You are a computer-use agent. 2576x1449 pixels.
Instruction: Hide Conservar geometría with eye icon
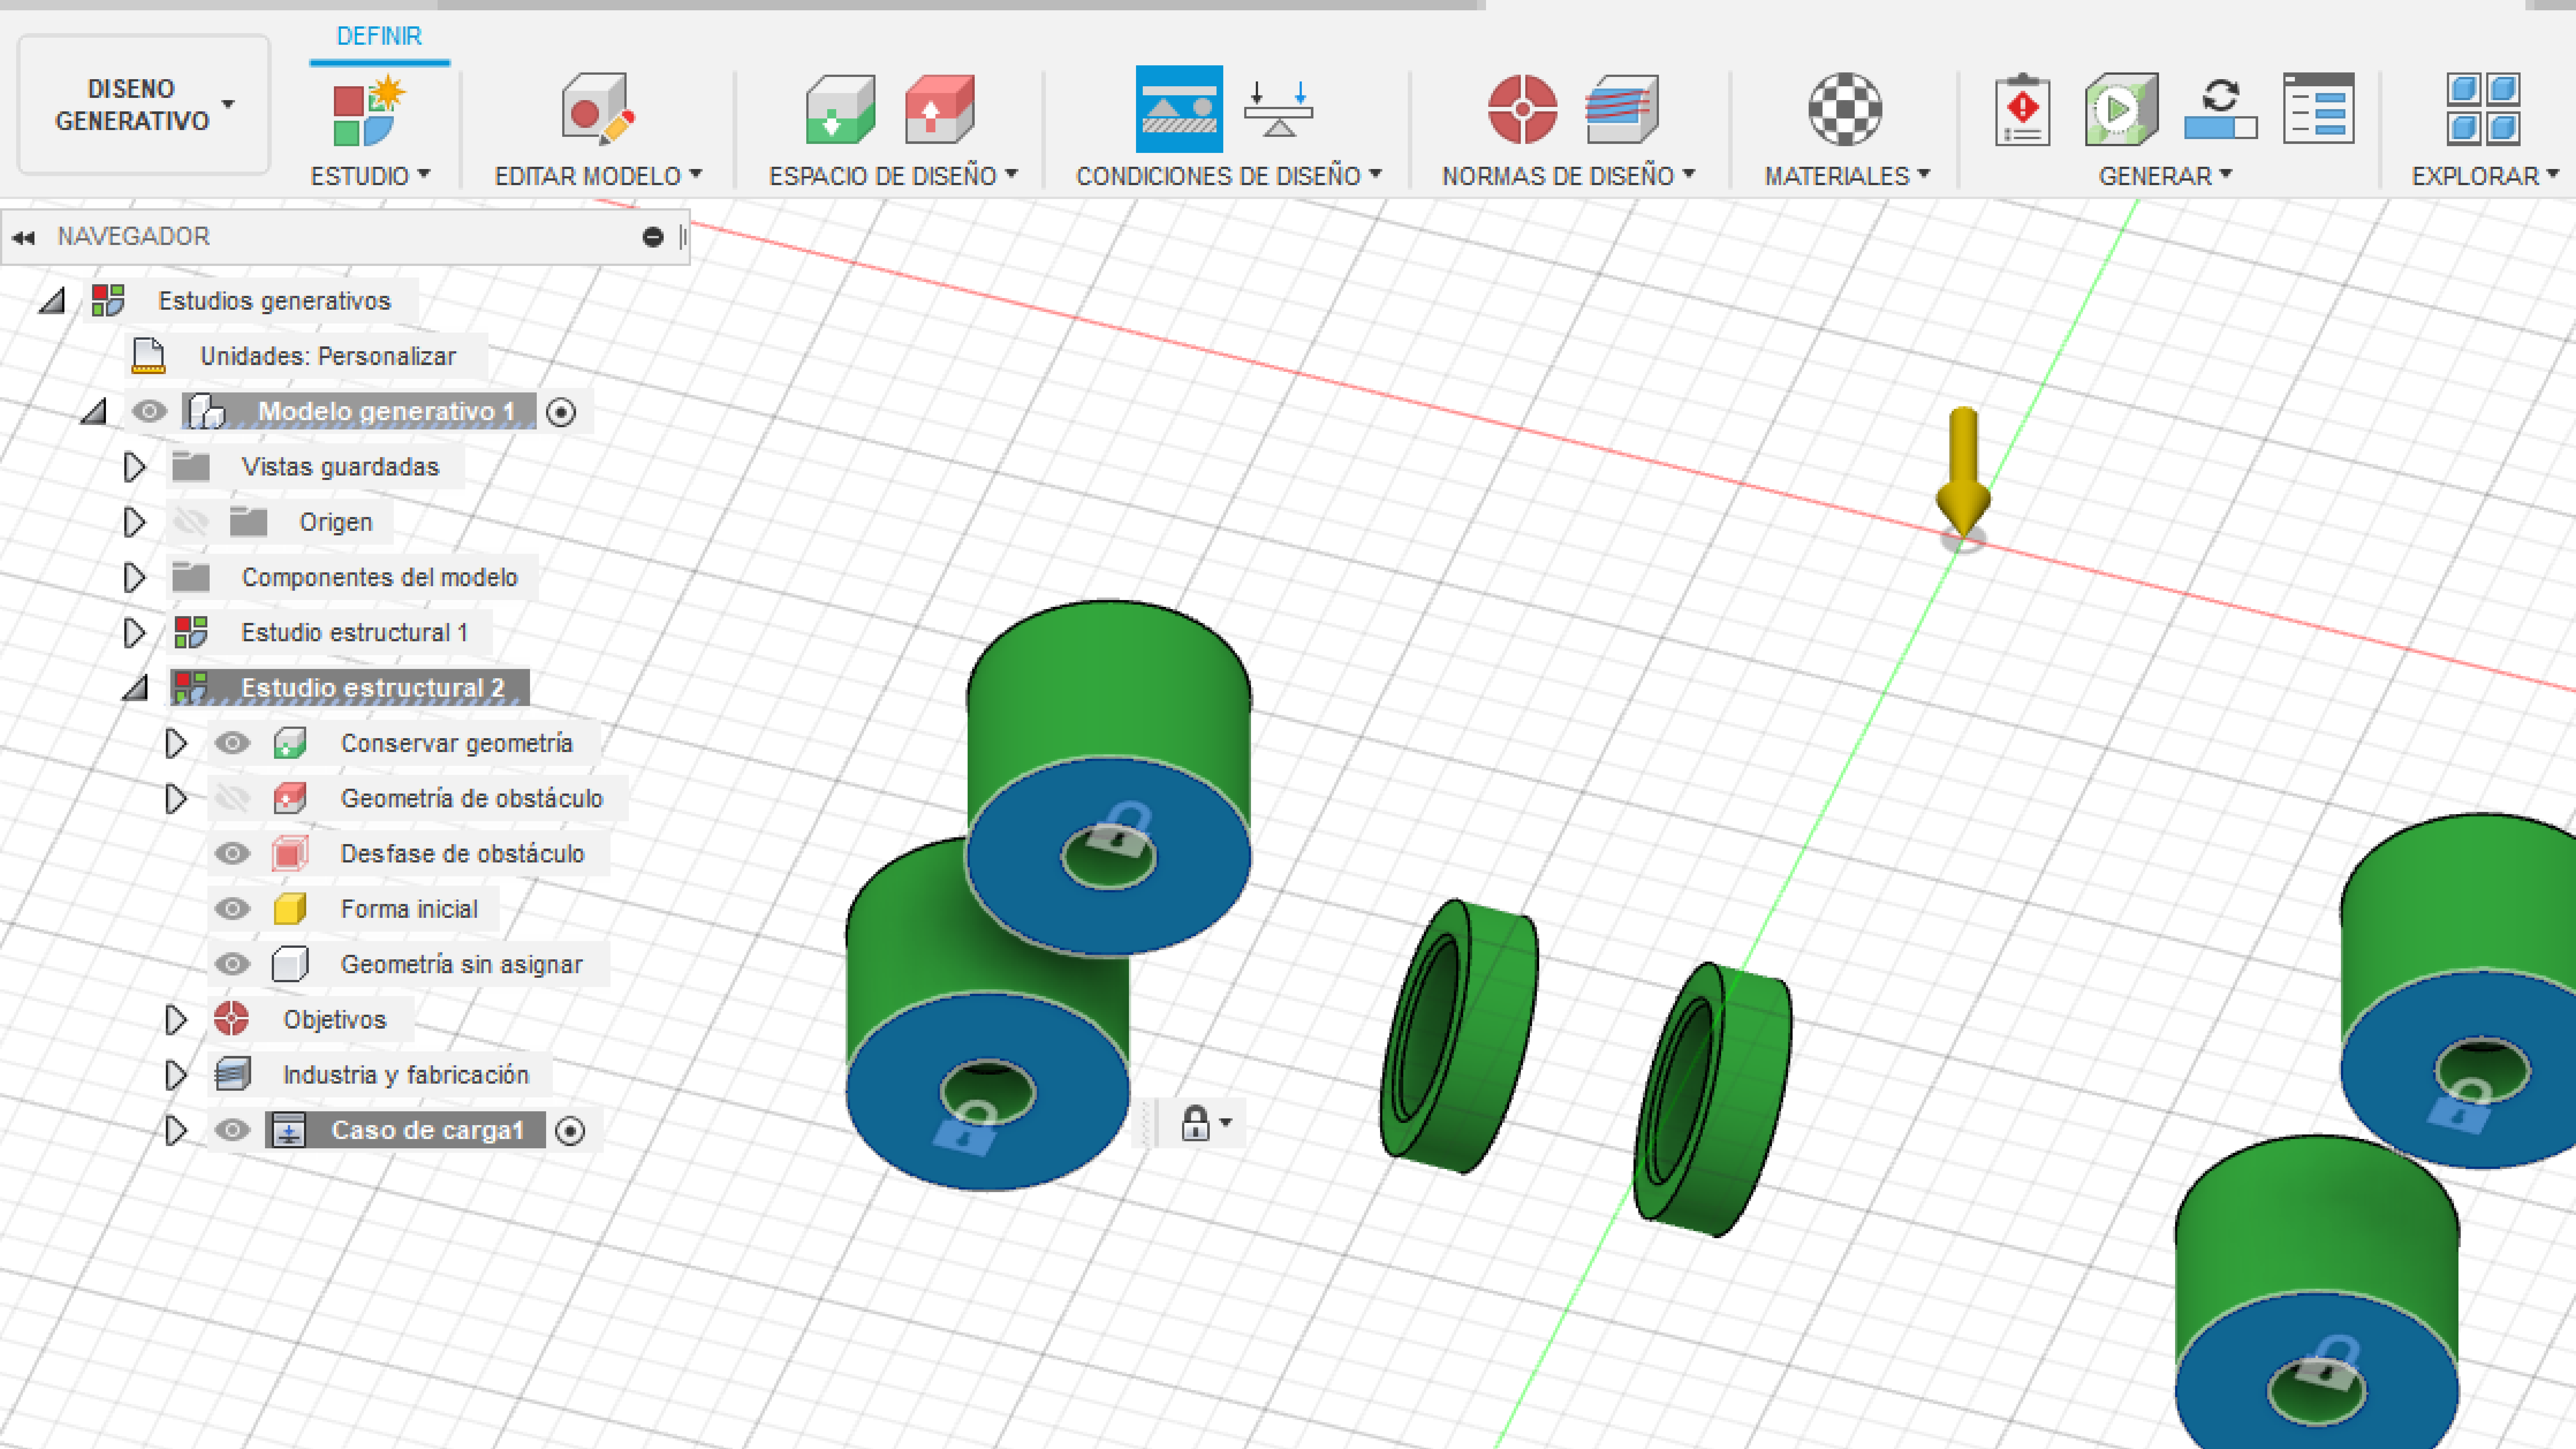coord(232,743)
